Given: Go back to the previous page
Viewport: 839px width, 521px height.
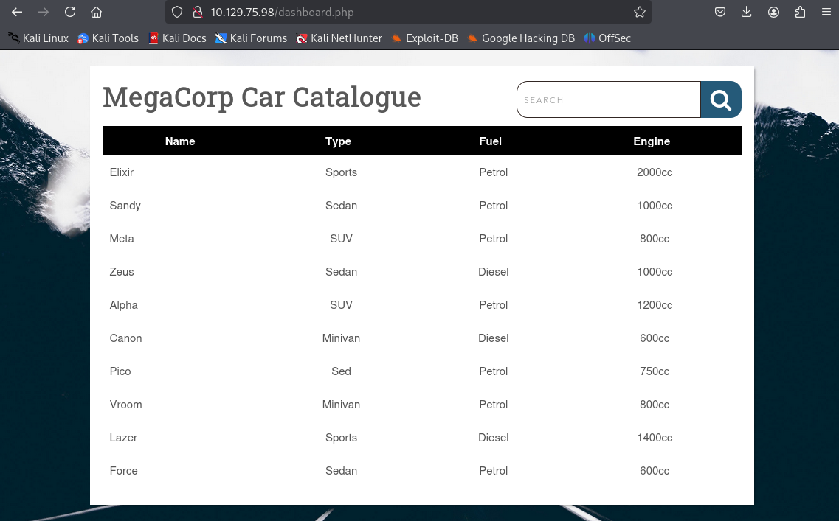Looking at the screenshot, I should coord(17,12).
